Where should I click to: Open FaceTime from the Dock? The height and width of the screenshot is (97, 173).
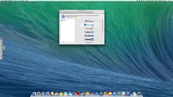point(74,94)
